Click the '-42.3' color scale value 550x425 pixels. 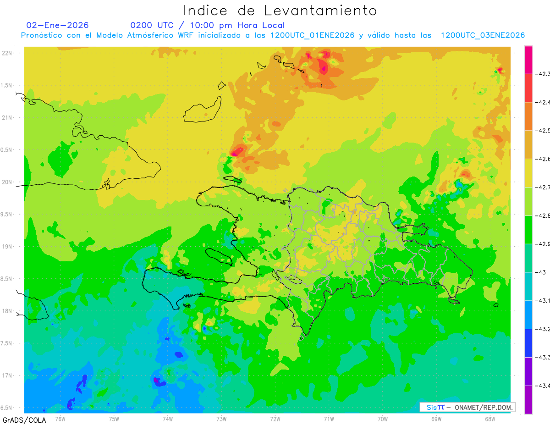[x=542, y=74]
